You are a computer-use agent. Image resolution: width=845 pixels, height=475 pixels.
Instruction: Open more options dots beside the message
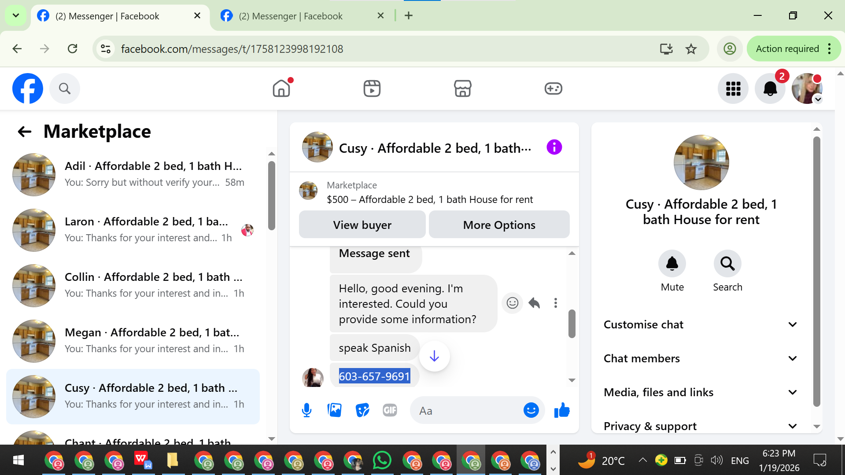[x=556, y=303]
